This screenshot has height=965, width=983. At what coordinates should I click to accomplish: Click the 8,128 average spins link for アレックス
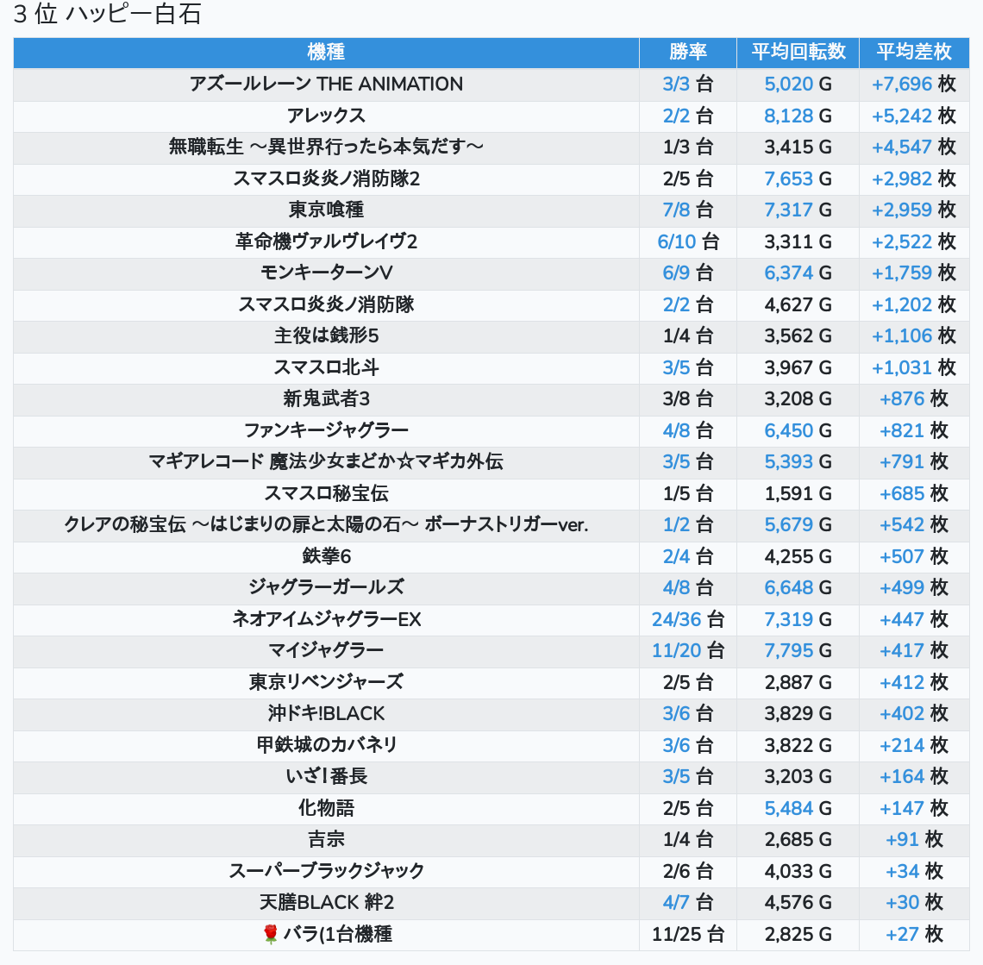click(788, 116)
